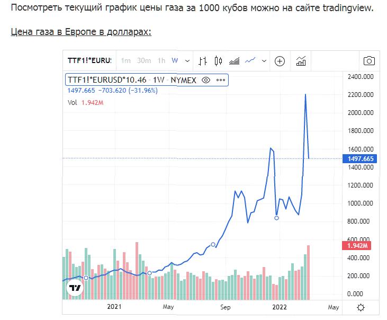Open the three-dots more menu in legend

point(221,80)
